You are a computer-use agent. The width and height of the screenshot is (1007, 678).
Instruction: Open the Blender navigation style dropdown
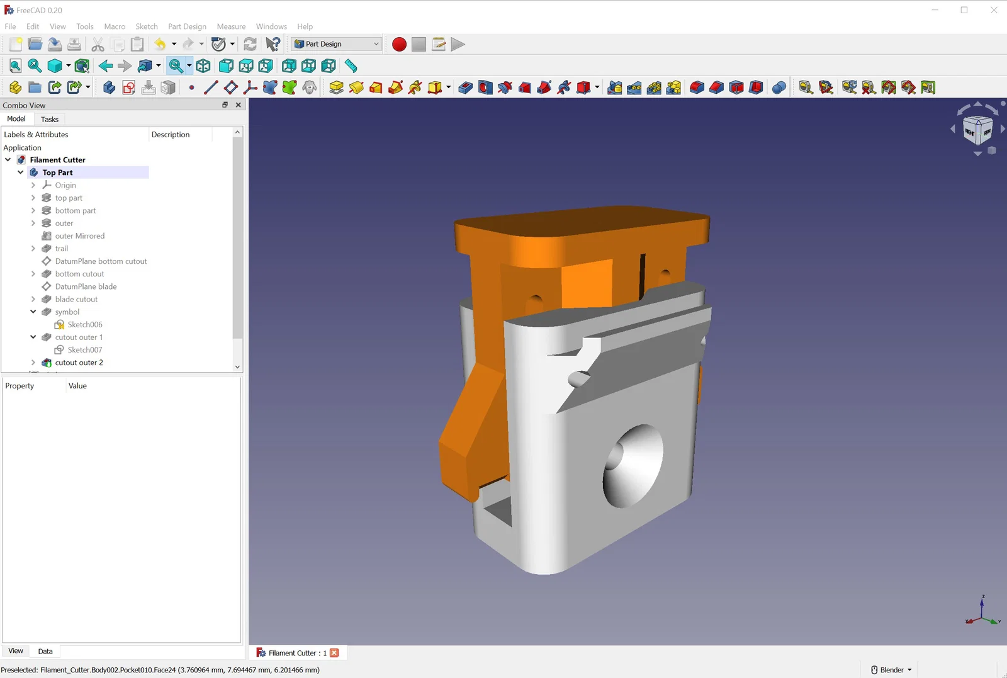coord(891,670)
